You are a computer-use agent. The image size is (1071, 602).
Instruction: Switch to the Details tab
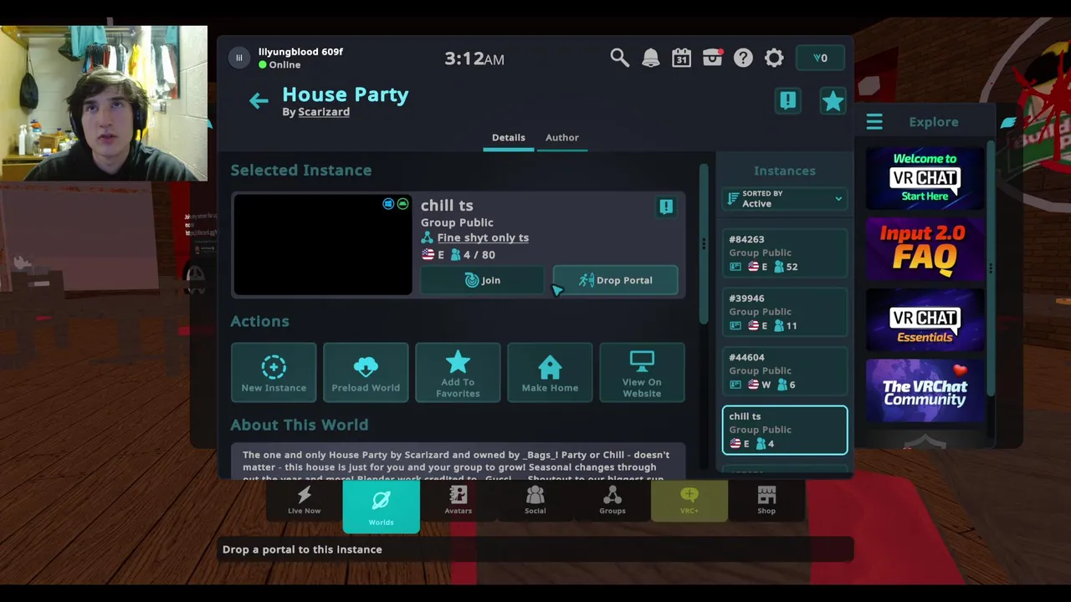(x=508, y=138)
